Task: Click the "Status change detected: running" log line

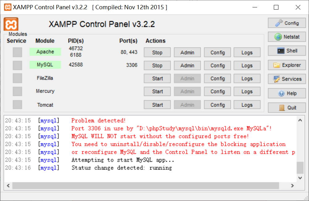Action: pos(122,168)
